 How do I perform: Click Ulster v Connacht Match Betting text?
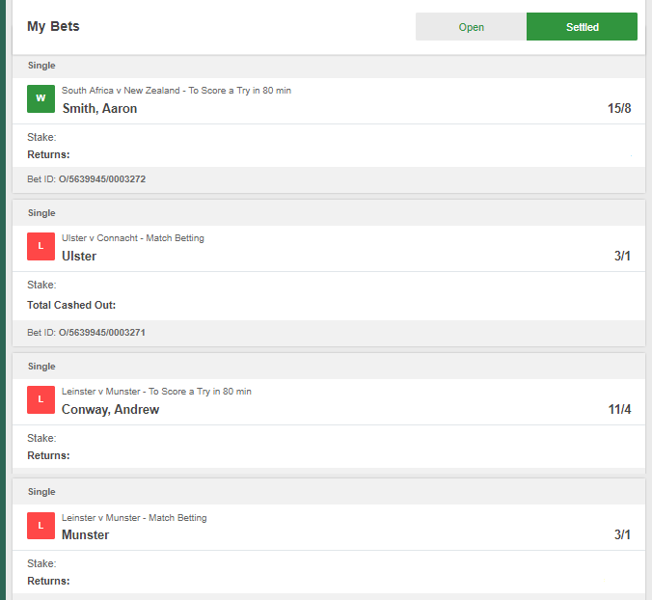tap(133, 238)
